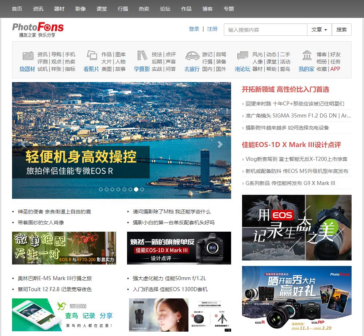Select the first carousel dot indicator
Image resolution: width=364 pixels, height=336 pixels.
(x=101, y=189)
